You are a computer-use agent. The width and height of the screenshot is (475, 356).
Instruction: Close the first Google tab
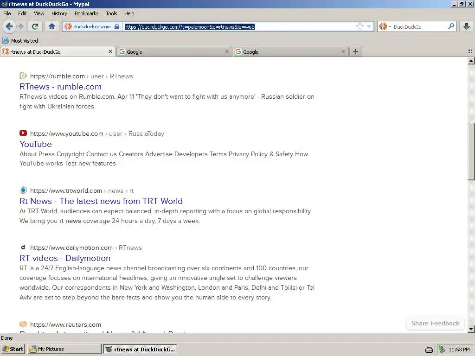click(226, 52)
